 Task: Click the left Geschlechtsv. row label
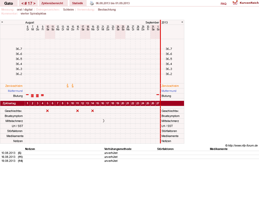click(x=13, y=111)
